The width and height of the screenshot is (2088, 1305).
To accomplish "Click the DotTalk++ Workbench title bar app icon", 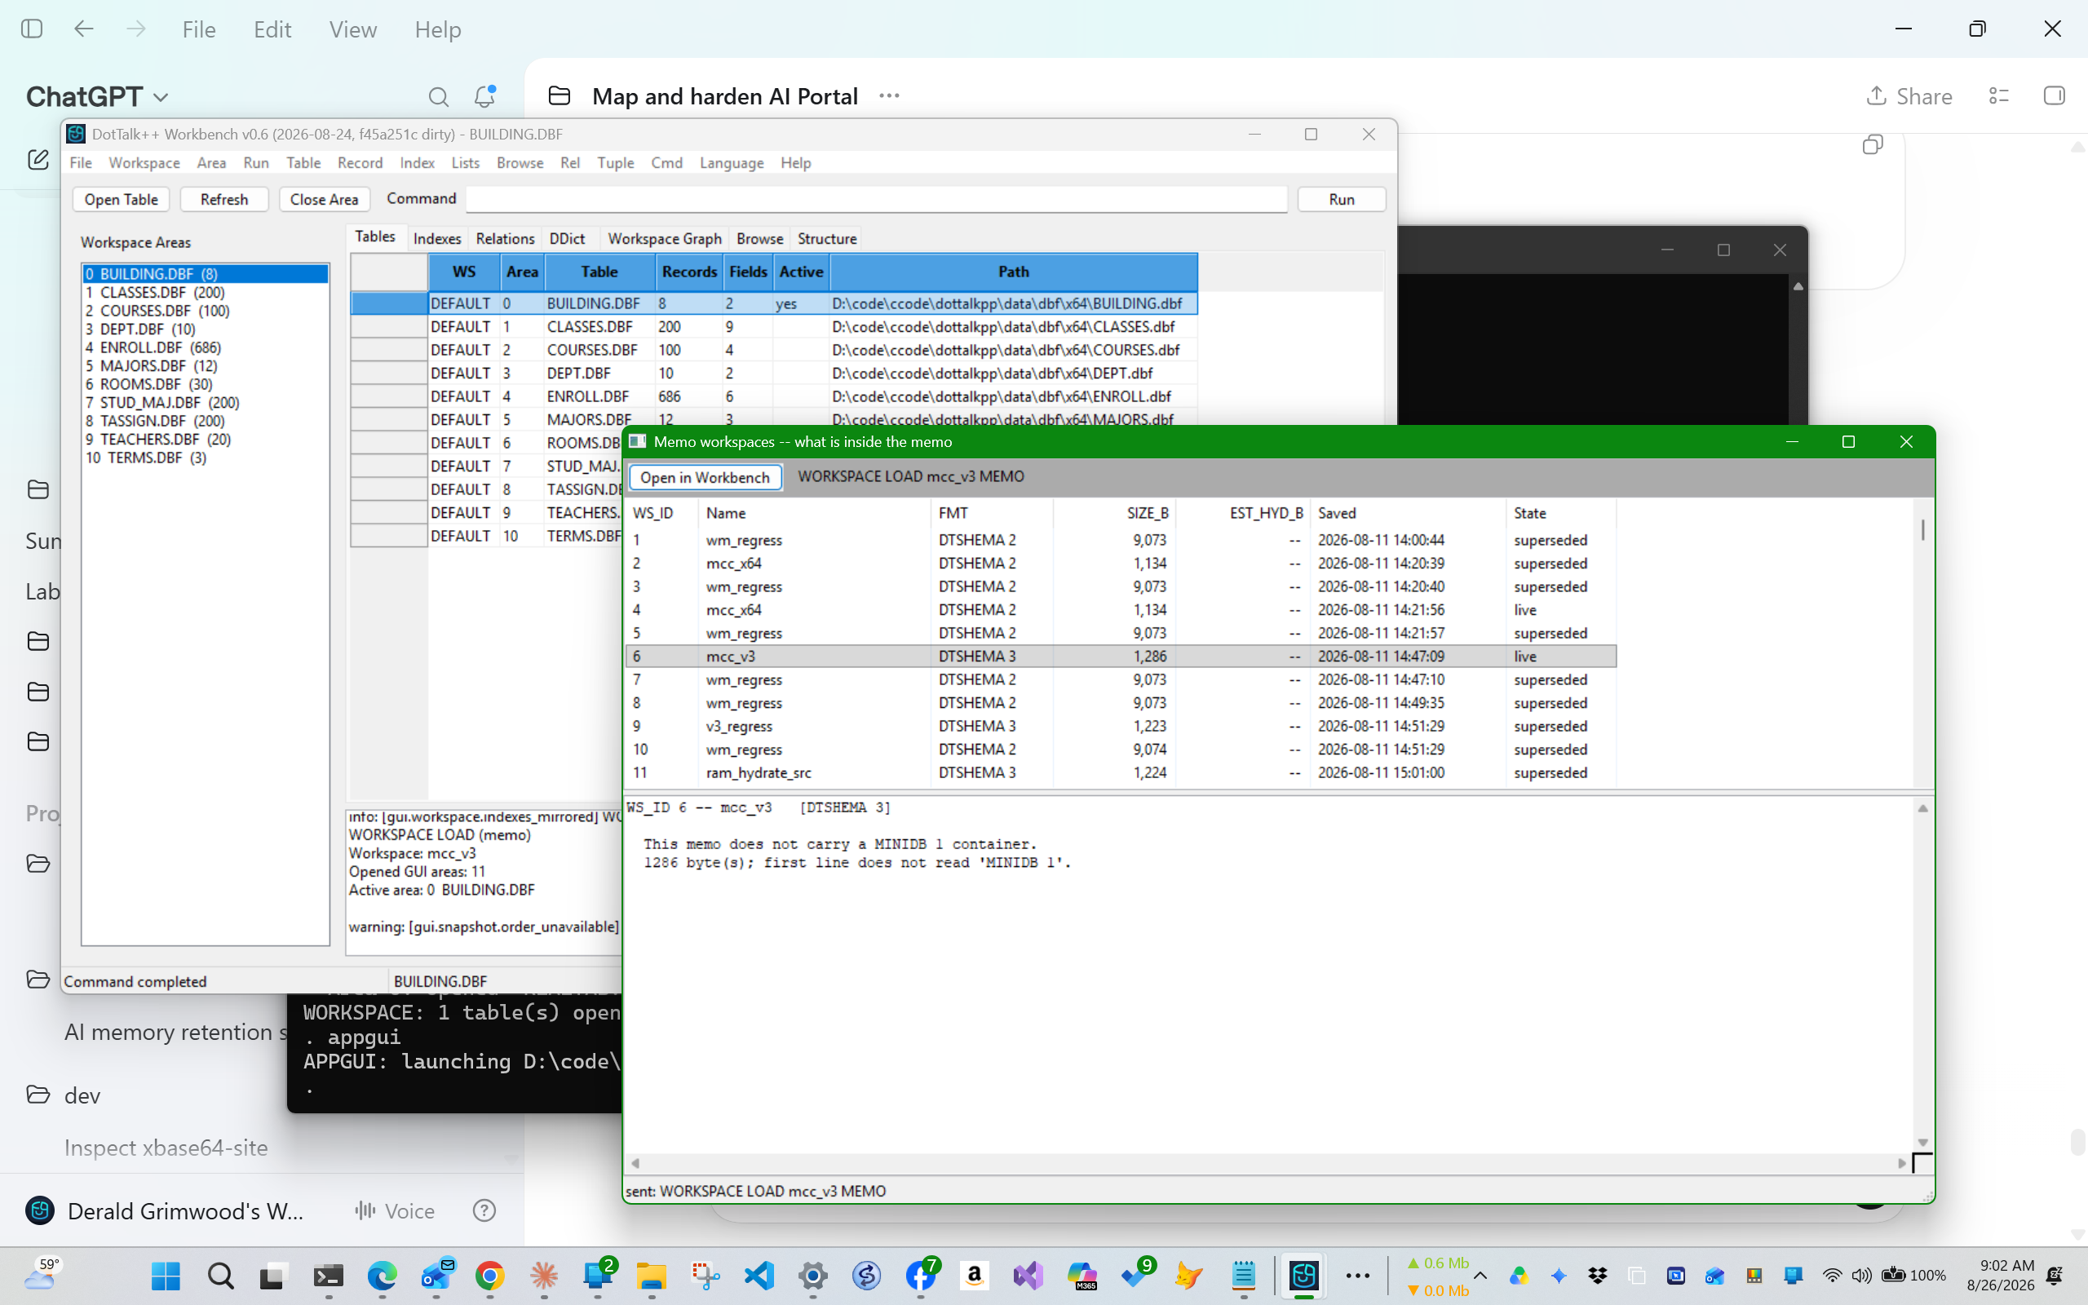I will 76,134.
